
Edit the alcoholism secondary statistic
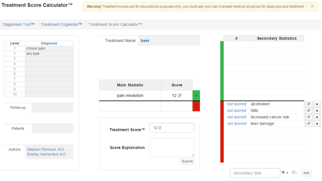click(x=308, y=104)
